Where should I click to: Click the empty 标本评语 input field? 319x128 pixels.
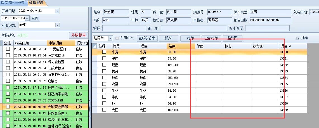(267, 28)
